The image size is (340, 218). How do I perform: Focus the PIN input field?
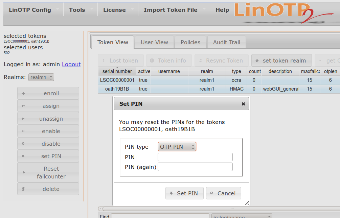pos(195,157)
